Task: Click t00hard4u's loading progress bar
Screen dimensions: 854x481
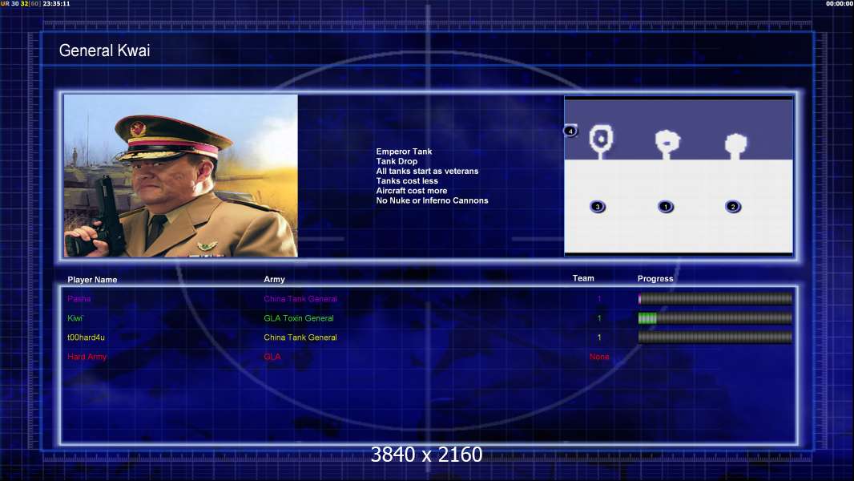Action: coord(715,338)
